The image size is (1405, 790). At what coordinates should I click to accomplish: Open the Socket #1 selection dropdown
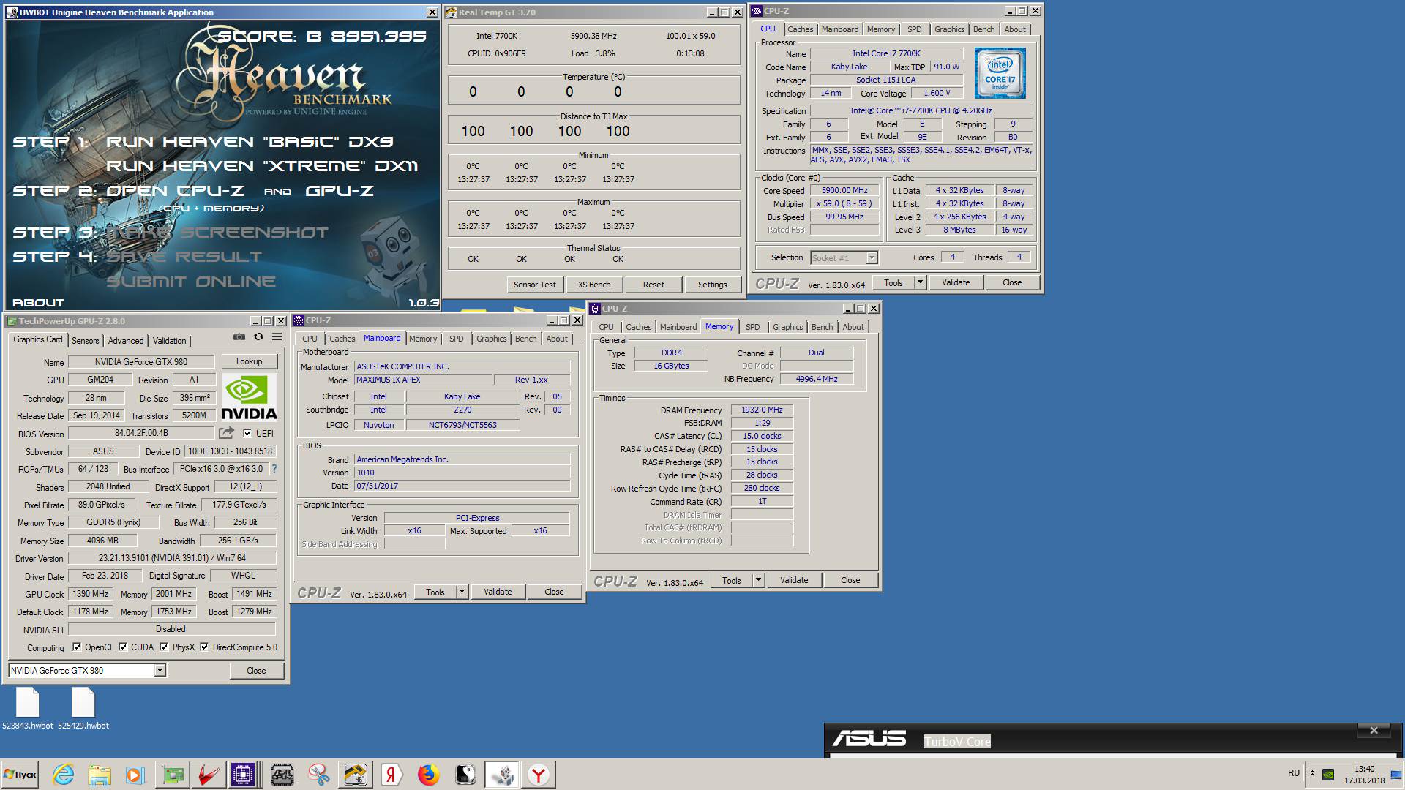(x=872, y=257)
